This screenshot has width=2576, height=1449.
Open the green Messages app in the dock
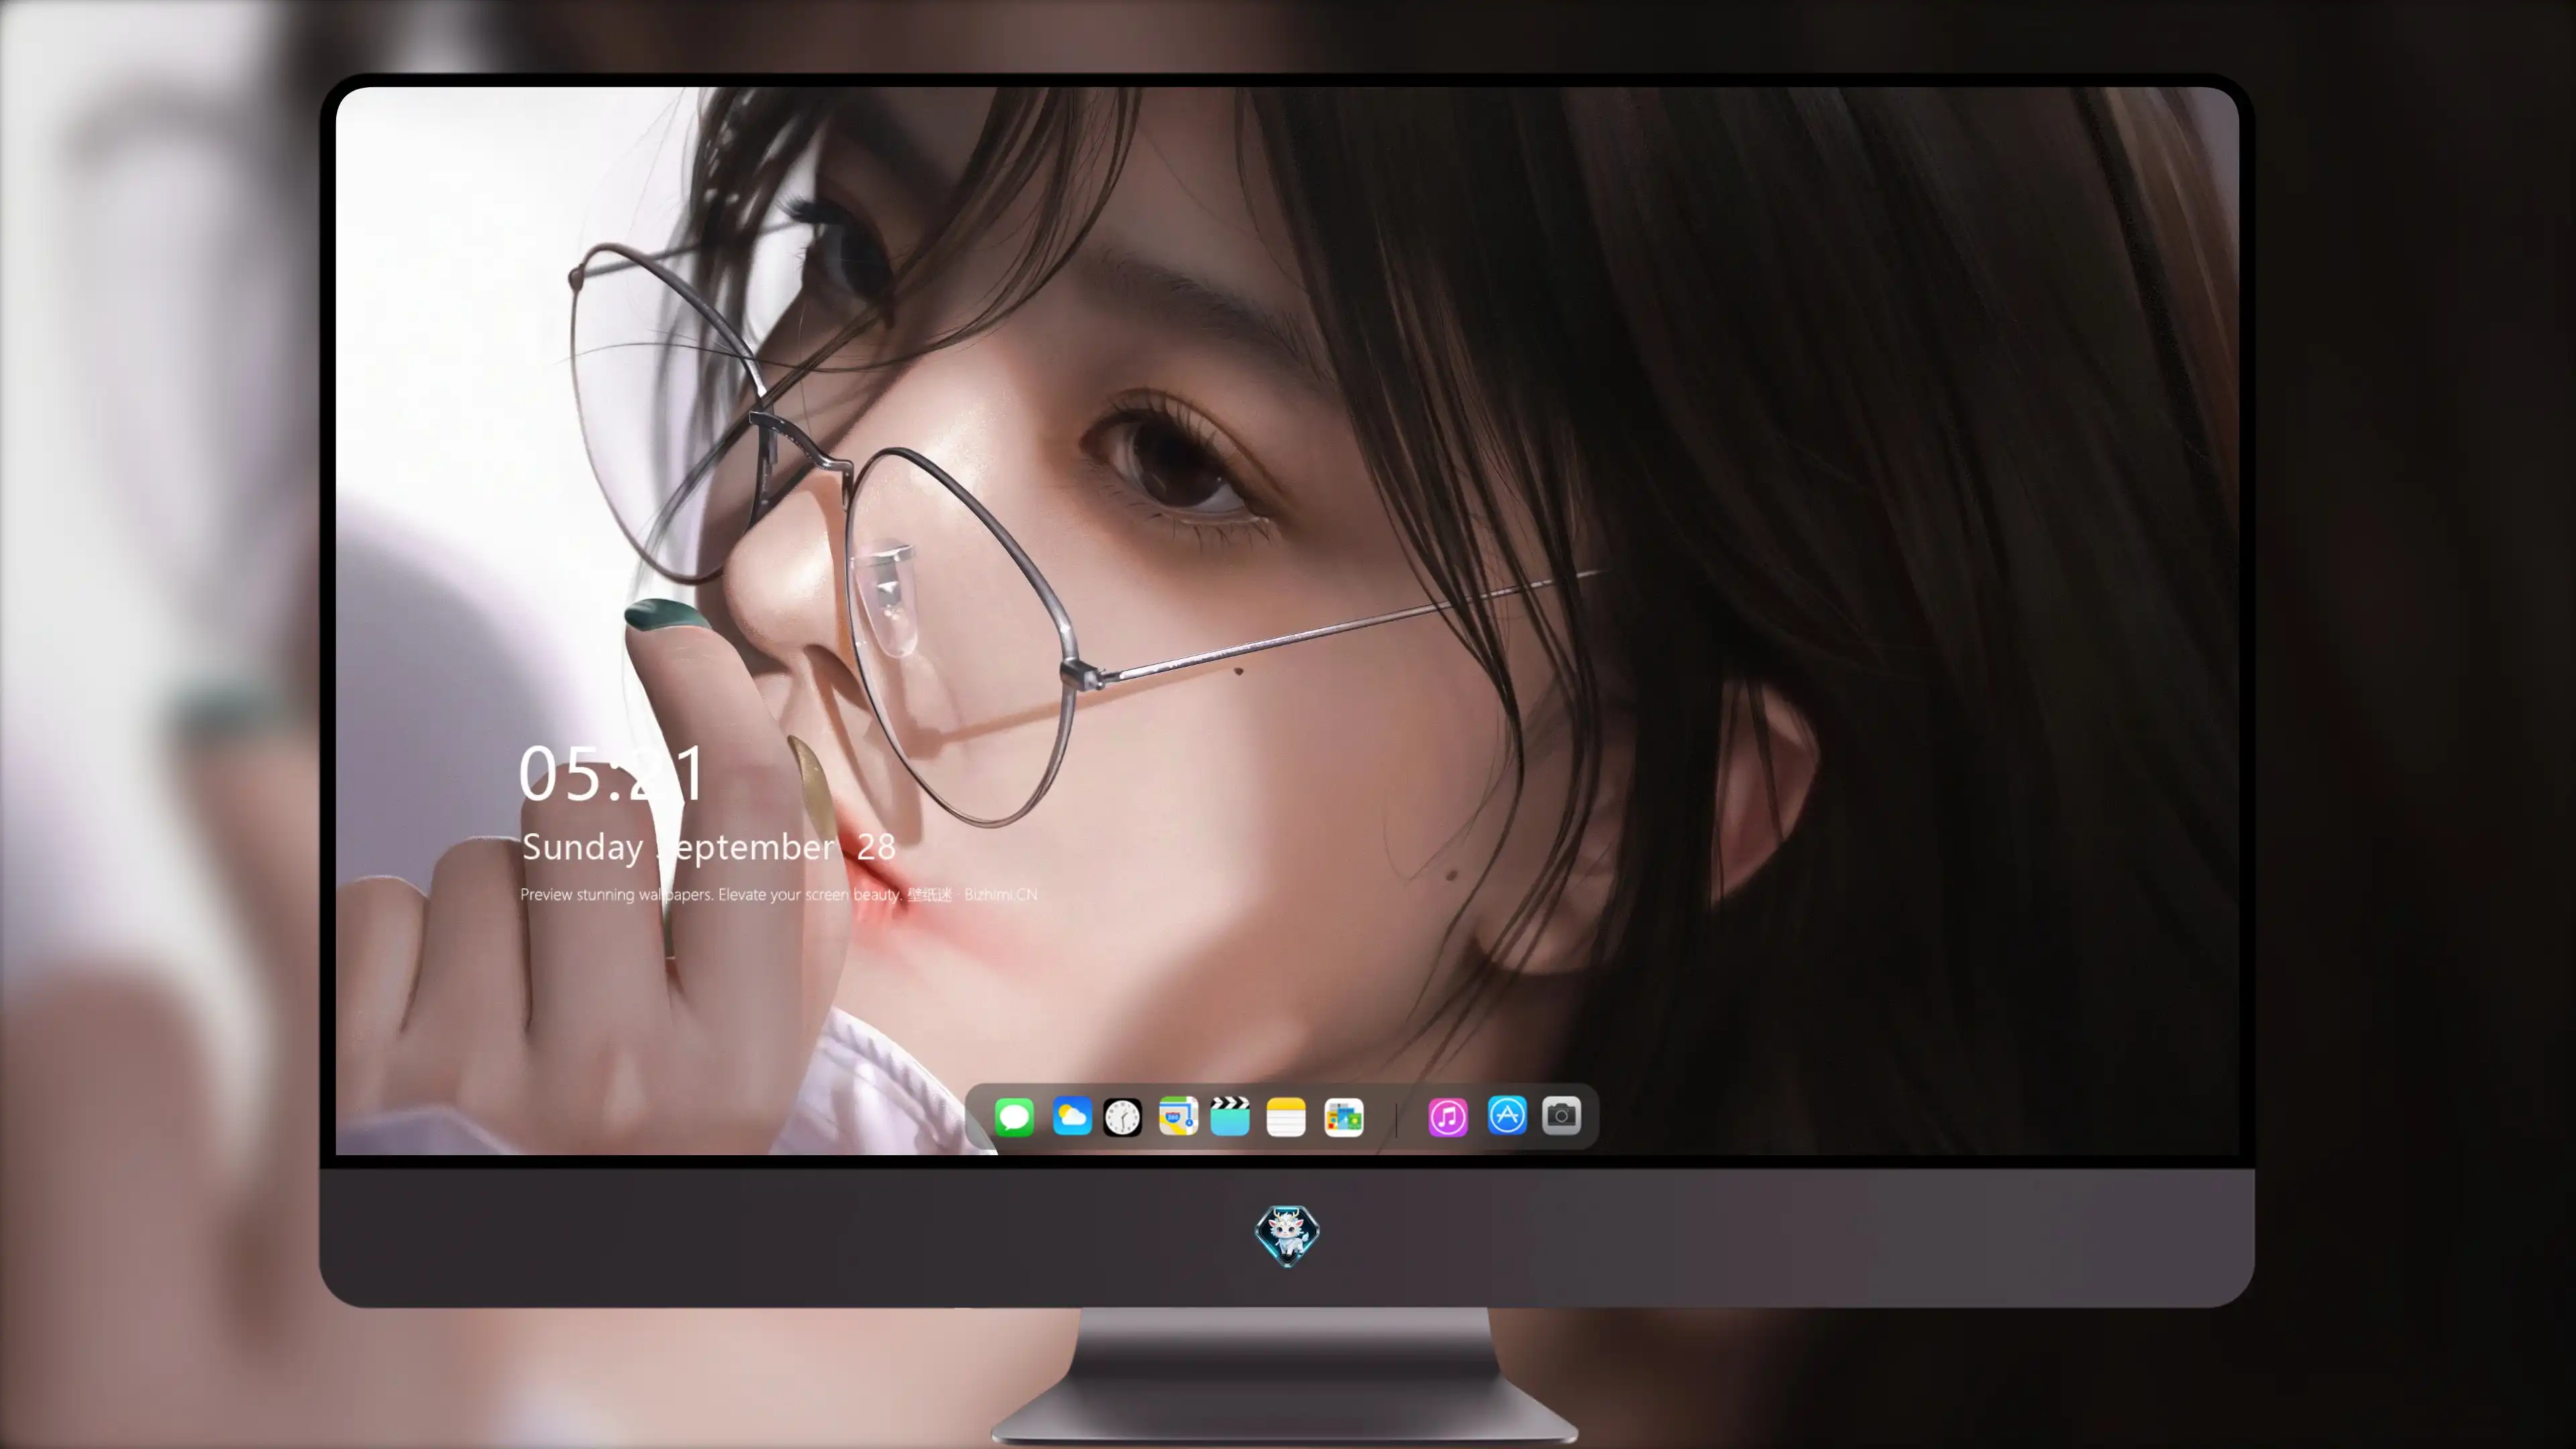[x=1014, y=1117]
